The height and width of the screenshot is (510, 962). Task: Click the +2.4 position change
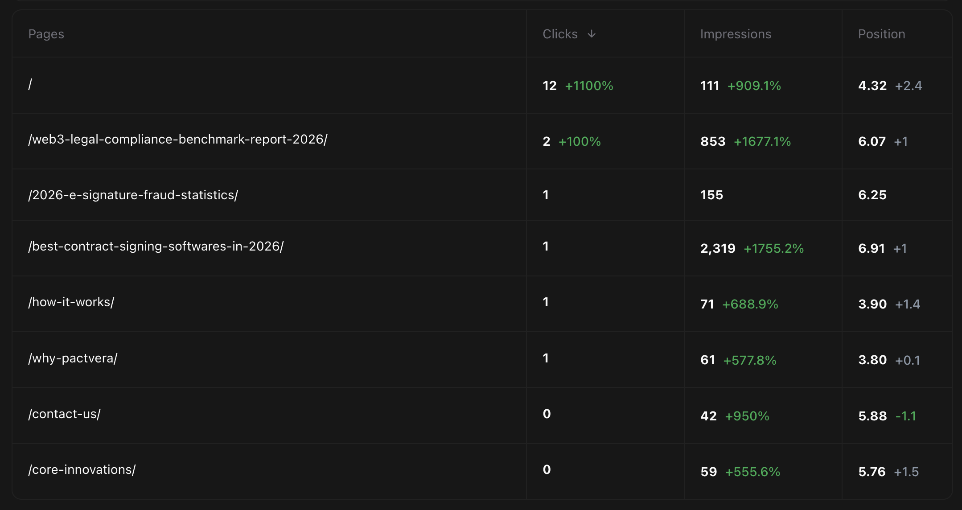pos(909,86)
